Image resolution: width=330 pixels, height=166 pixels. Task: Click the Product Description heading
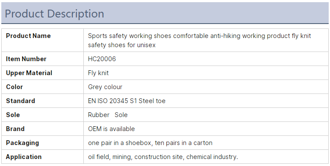tap(54, 14)
